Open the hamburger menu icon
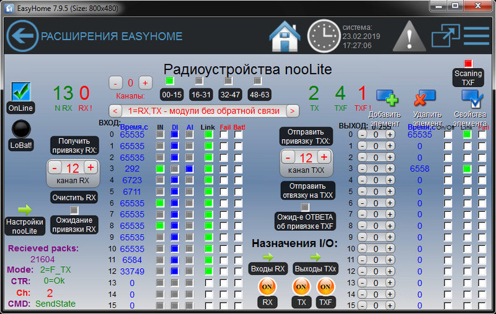This screenshot has height=314, width=496. point(476,37)
